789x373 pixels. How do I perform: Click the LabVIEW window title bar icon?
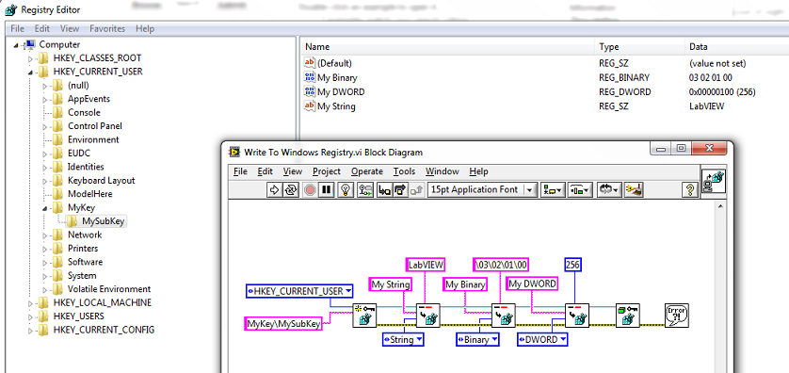click(x=234, y=152)
